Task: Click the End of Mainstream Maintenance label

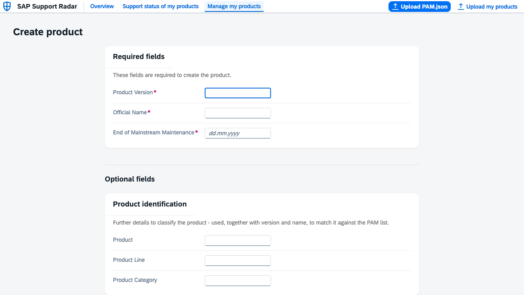Action: [x=154, y=132]
